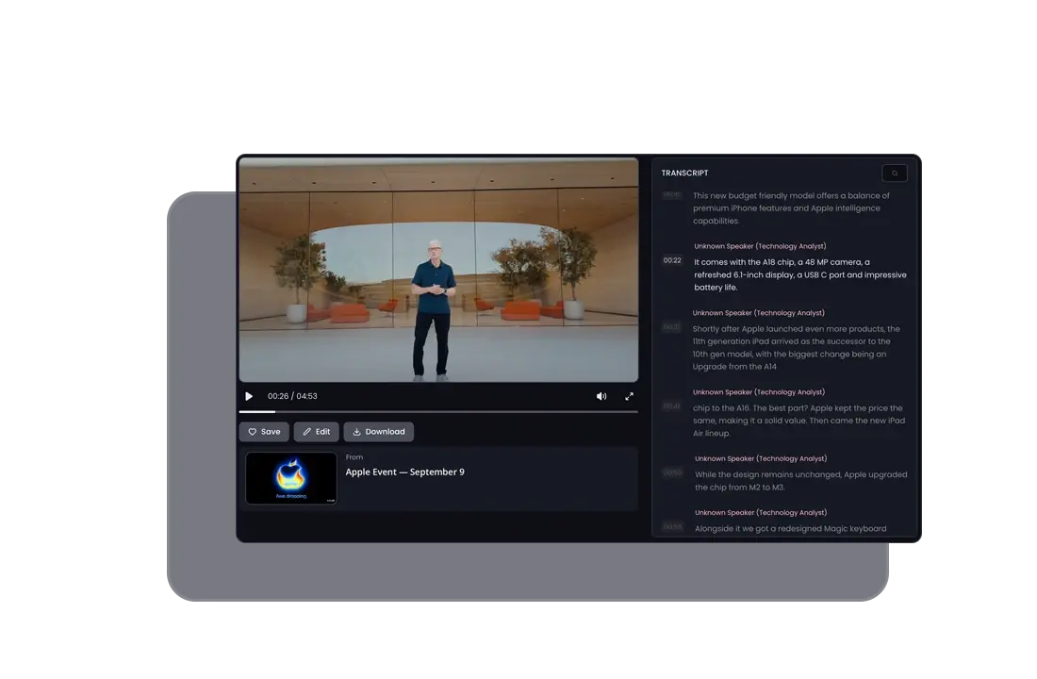Seek using the video progress bar
This screenshot has width=1037, height=679.
coord(438,412)
